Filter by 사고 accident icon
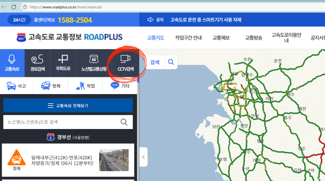The image size is (325, 181). tap(11, 86)
